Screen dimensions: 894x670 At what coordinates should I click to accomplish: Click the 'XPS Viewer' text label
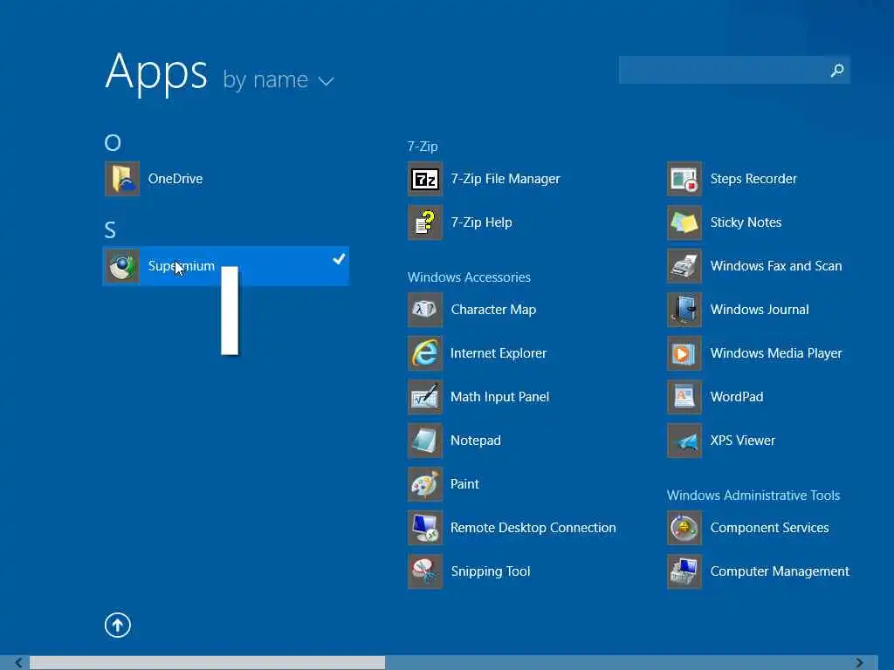742,441
